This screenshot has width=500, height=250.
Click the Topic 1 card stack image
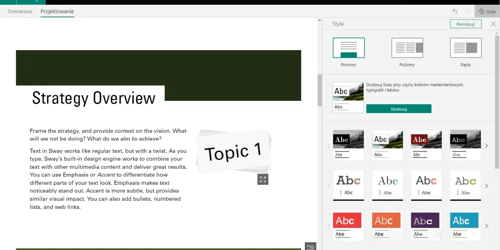click(x=234, y=152)
